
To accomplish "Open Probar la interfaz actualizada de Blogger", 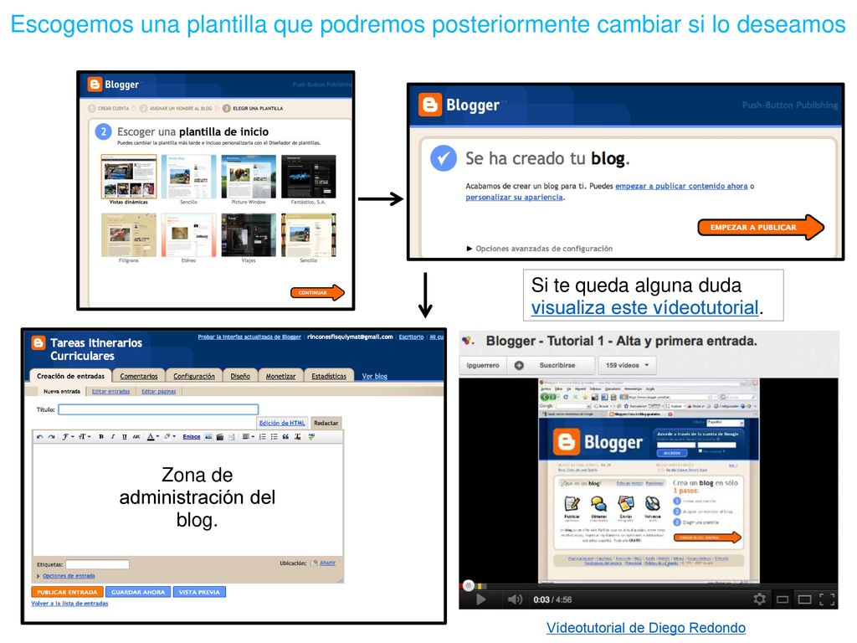I will click(249, 337).
